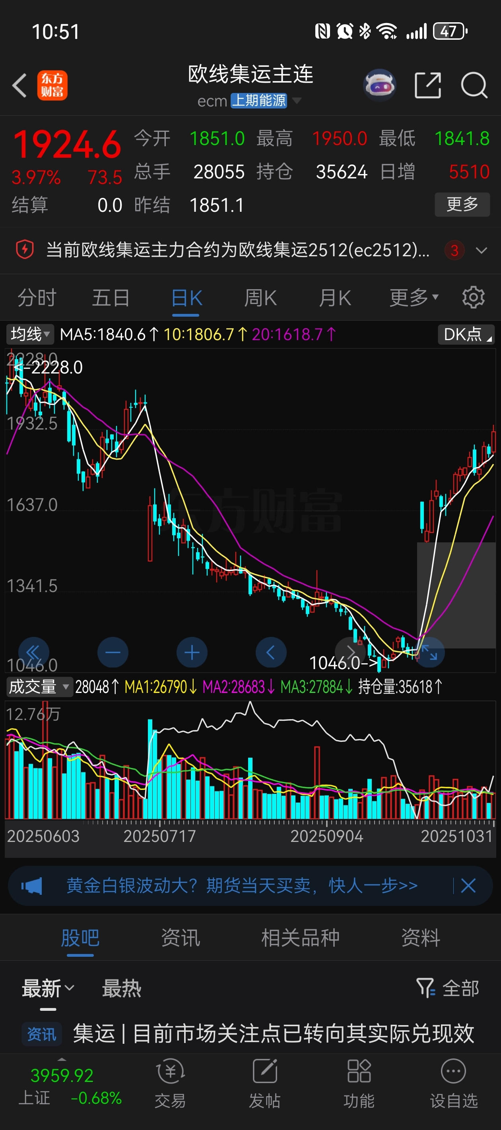This screenshot has height=1130, width=501.
Task: Tap the 持仓量:35618 label
Action: pos(400,687)
